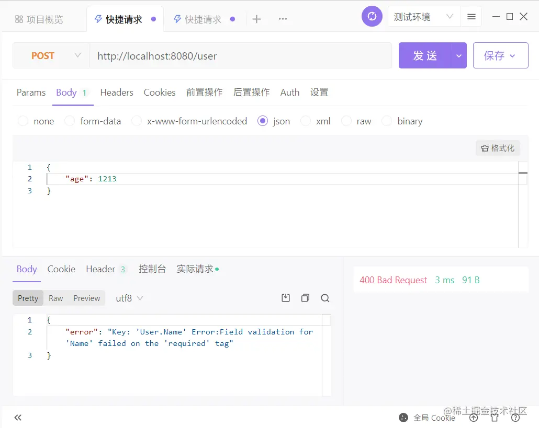Image resolution: width=539 pixels, height=428 pixels.
Task: Click the response error message text
Action: pos(189,338)
